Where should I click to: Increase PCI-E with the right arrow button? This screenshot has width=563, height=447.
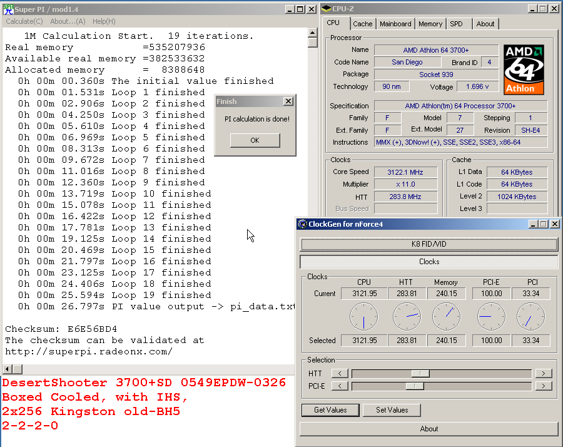point(543,386)
